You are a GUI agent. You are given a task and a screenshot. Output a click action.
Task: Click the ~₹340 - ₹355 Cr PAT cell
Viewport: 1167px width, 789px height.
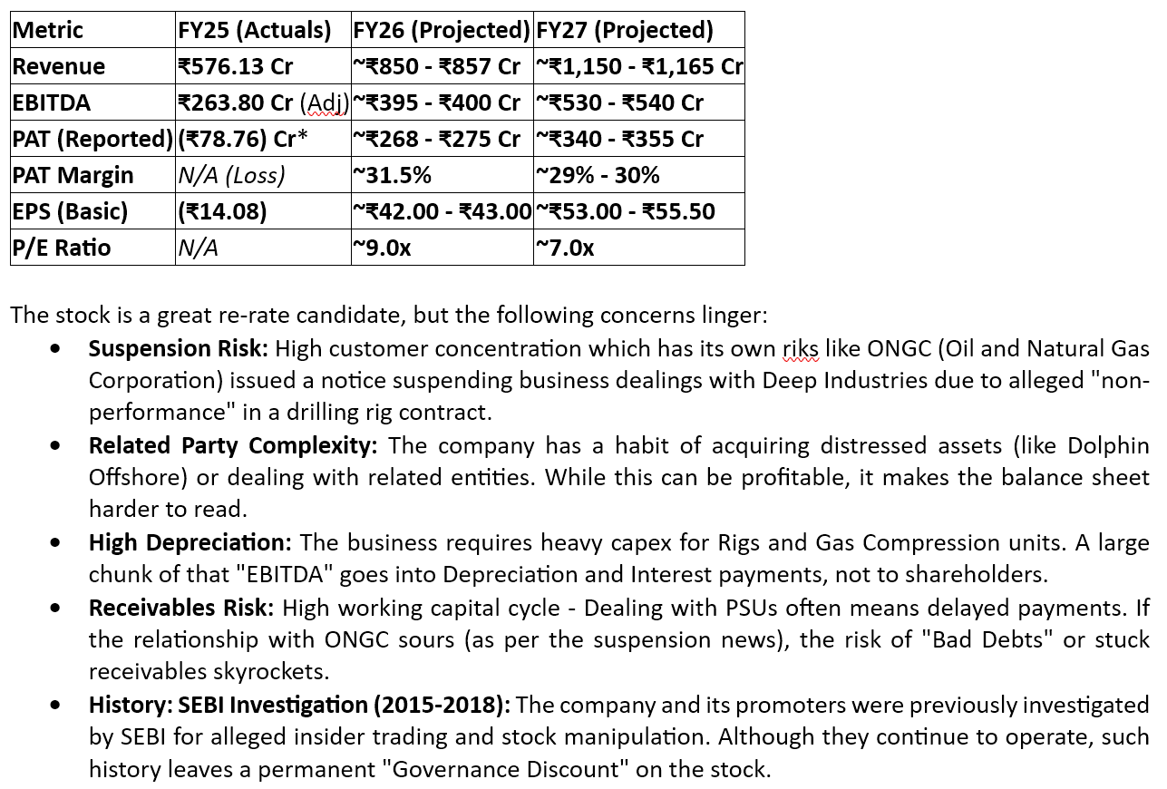click(619, 139)
